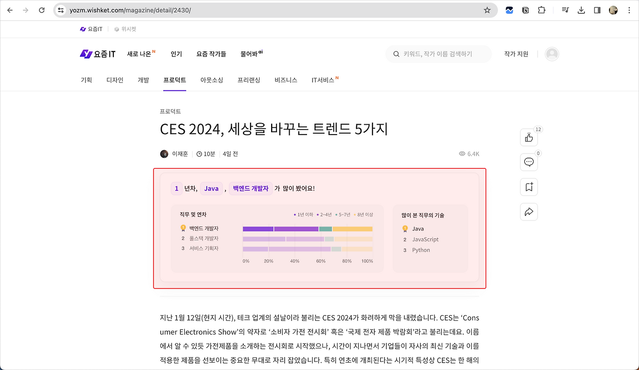Save article with the bookmark-plus icon
Screen dimensions: 639x370
click(529, 187)
